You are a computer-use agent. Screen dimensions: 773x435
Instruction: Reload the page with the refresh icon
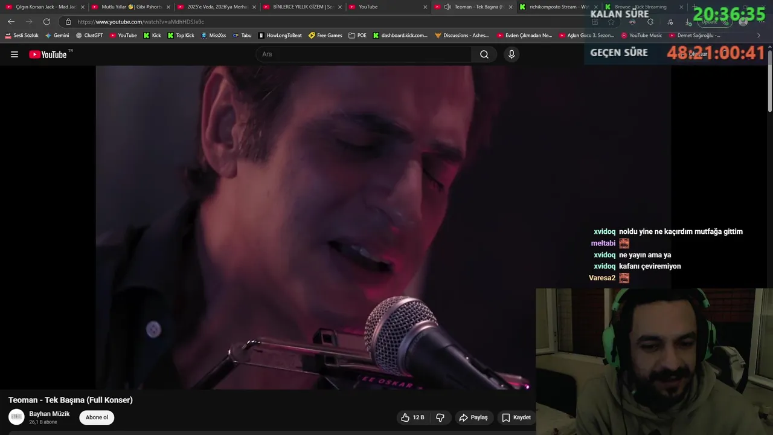click(x=47, y=22)
